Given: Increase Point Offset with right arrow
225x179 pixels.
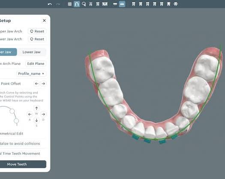Looking at the screenshot, I should pos(43,84).
